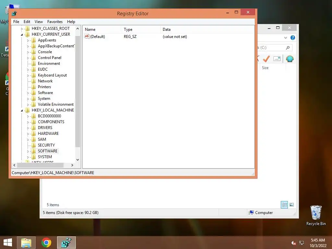
Task: Click the Name column header
Action: (x=102, y=30)
